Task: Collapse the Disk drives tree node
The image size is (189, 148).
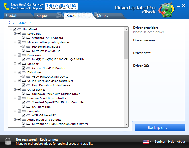Action: (x=15, y=72)
